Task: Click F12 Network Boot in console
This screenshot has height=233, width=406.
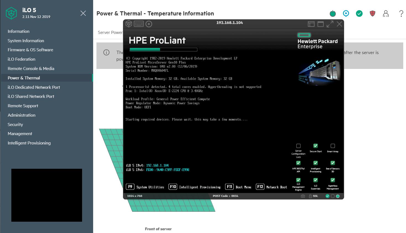Action: click(272, 187)
